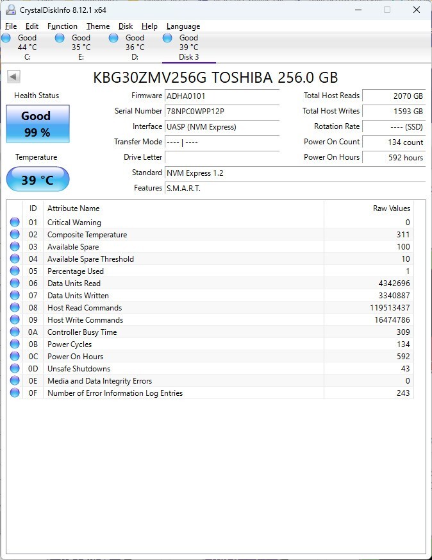
Task: Click the Attribute Name column header
Action: click(x=183, y=208)
